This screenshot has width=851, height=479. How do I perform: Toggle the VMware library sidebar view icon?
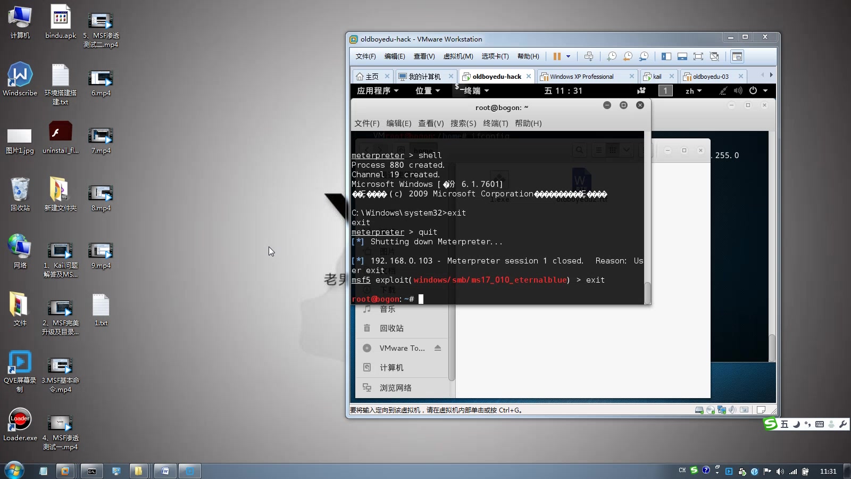[x=666, y=56]
